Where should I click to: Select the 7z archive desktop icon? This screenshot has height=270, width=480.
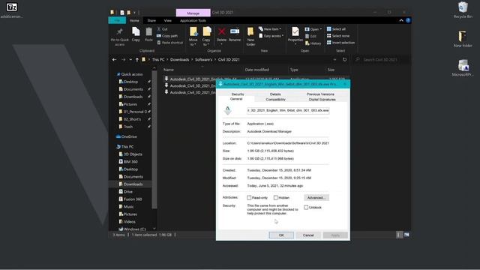point(12,10)
